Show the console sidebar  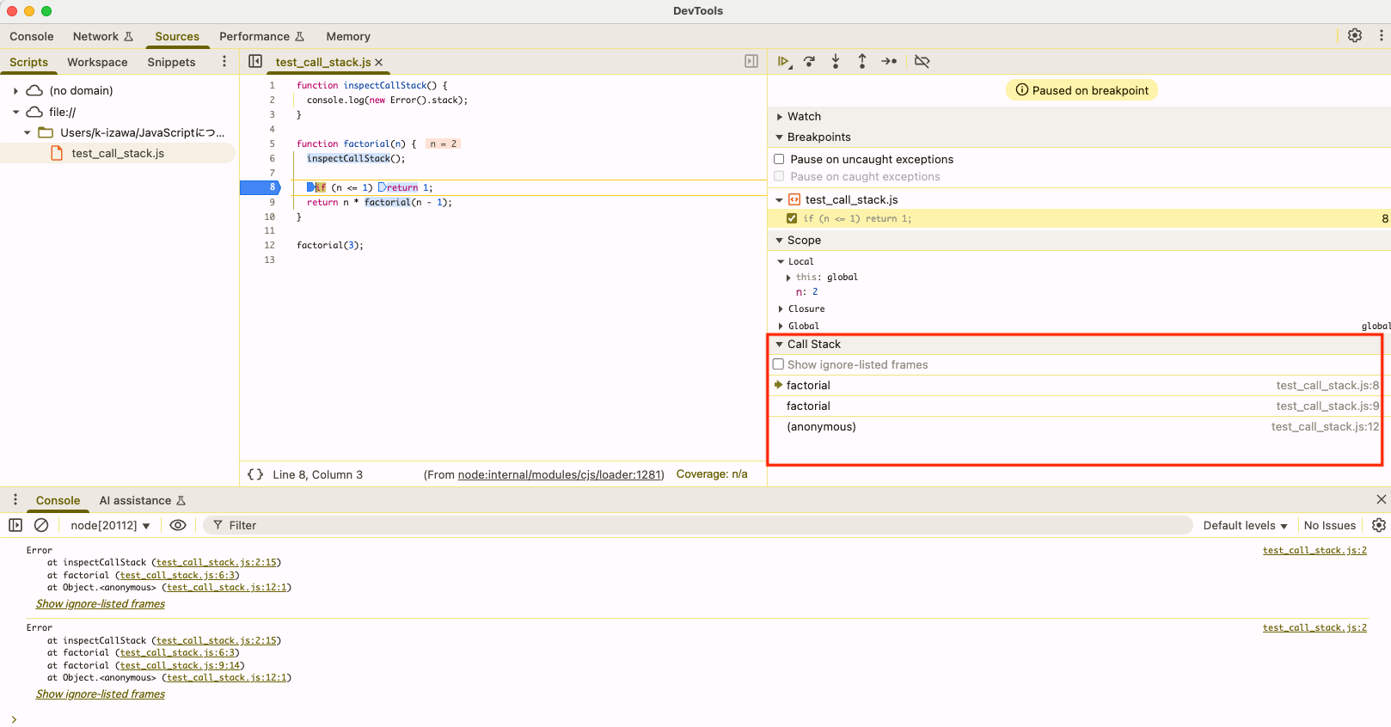pyautogui.click(x=15, y=525)
